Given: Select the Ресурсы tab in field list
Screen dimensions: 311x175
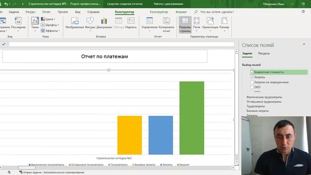Looking at the screenshot, I should point(264,53).
